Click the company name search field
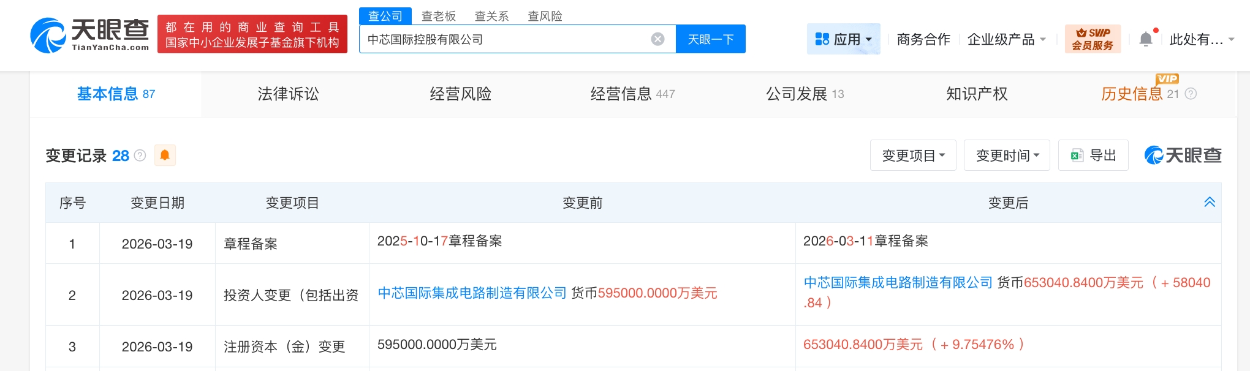 point(502,39)
